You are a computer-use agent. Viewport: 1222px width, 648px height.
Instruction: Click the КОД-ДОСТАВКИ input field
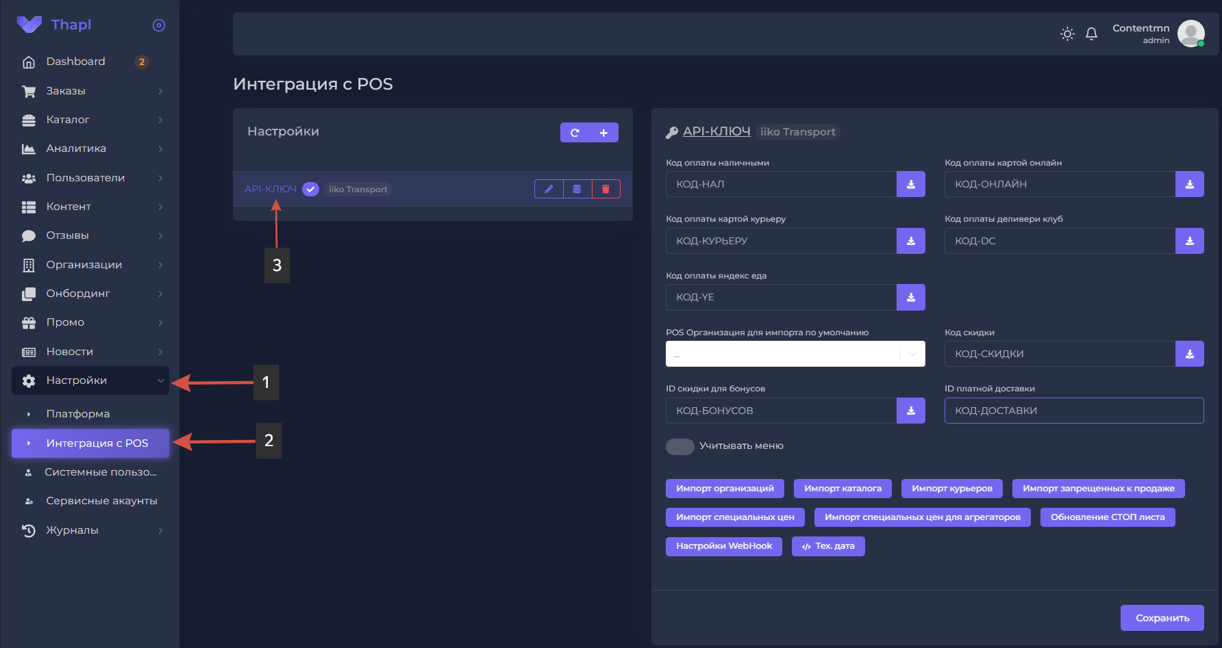point(1073,411)
